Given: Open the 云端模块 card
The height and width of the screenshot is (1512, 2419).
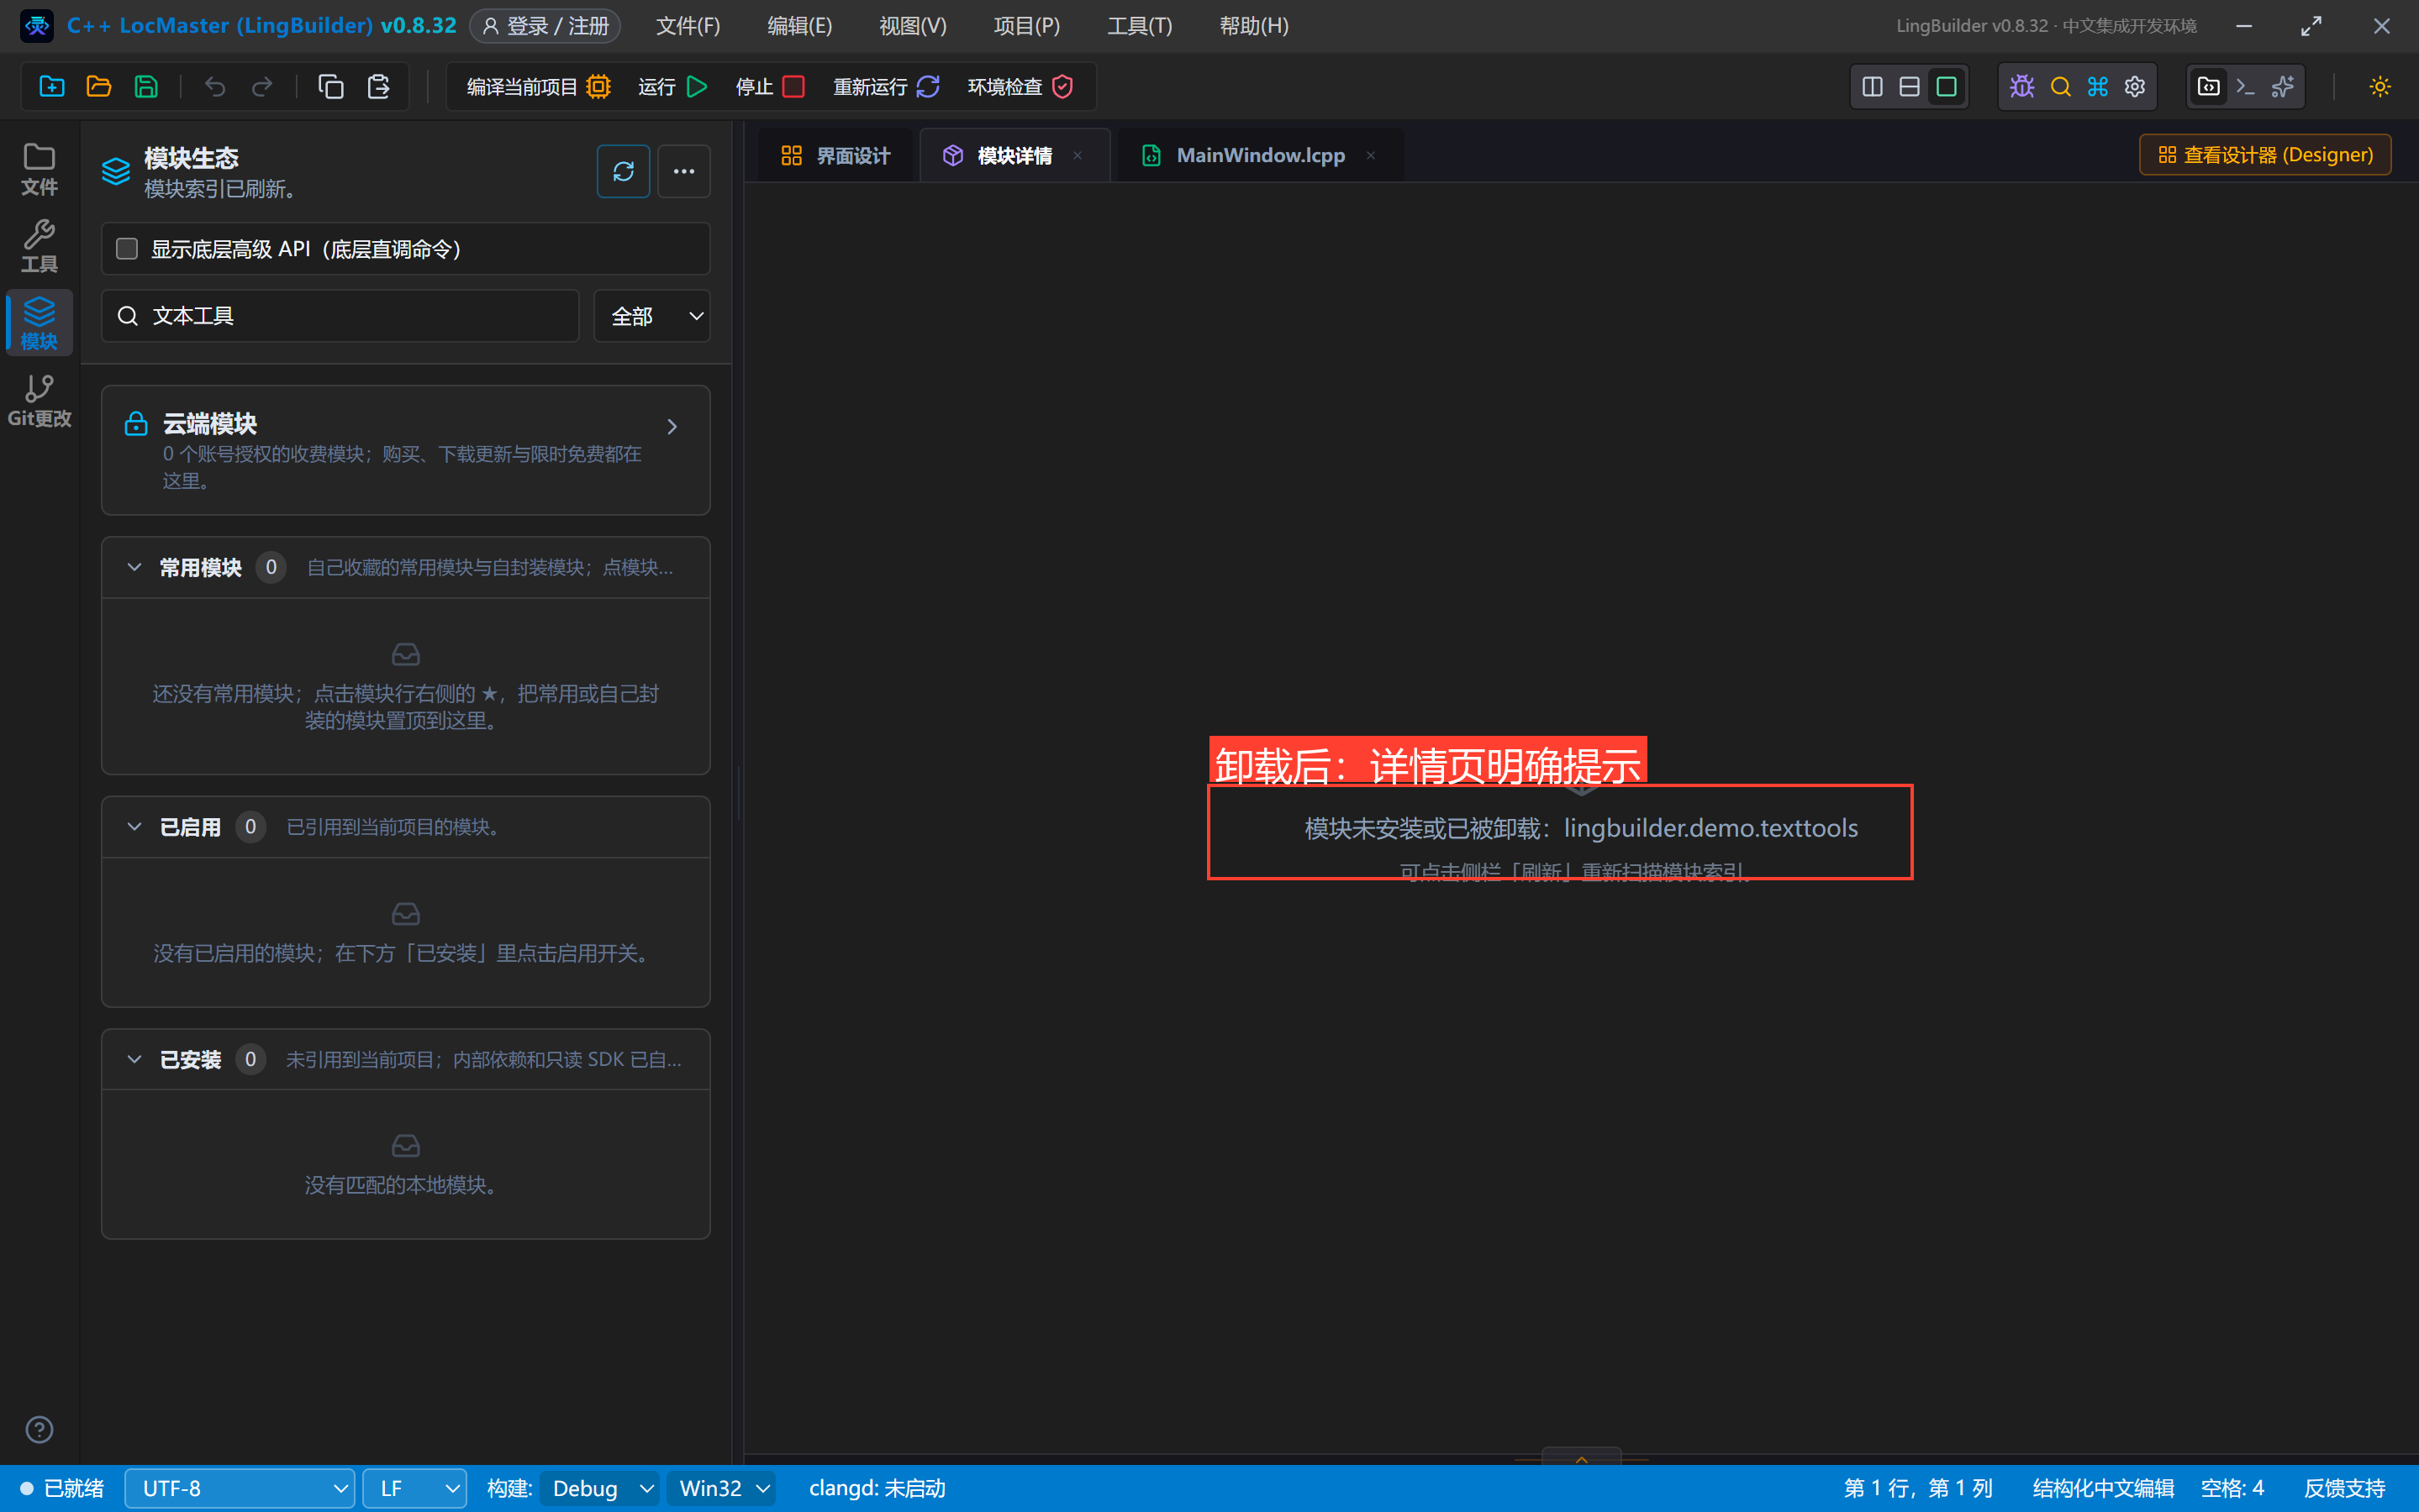Looking at the screenshot, I should tap(406, 450).
